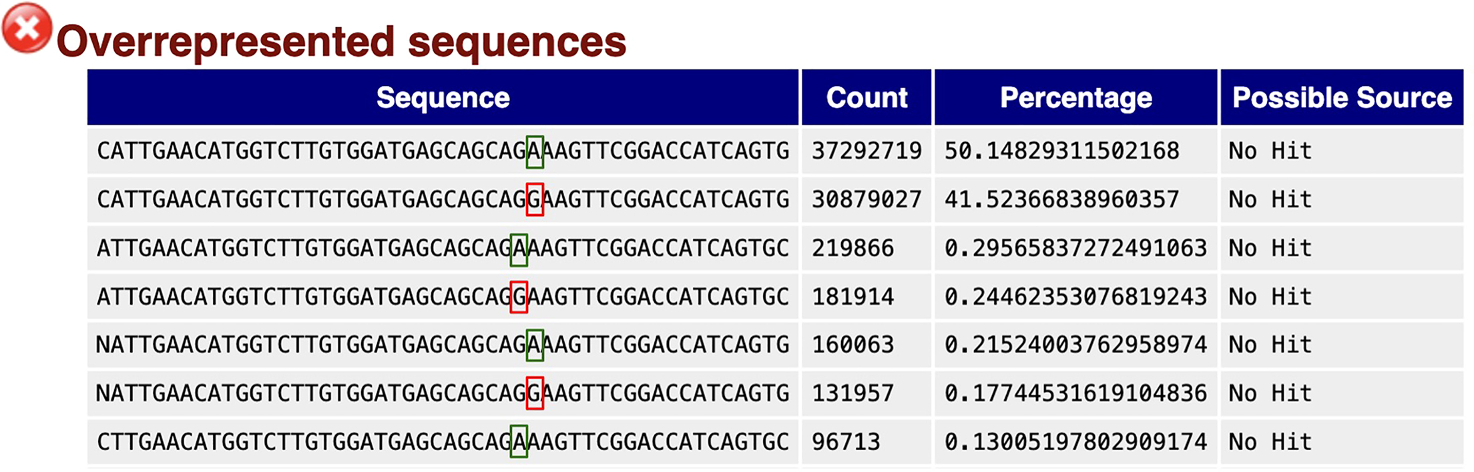
Task: Click the count cell showing 181914
Action: [852, 297]
